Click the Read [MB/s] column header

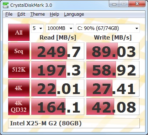click(58, 38)
